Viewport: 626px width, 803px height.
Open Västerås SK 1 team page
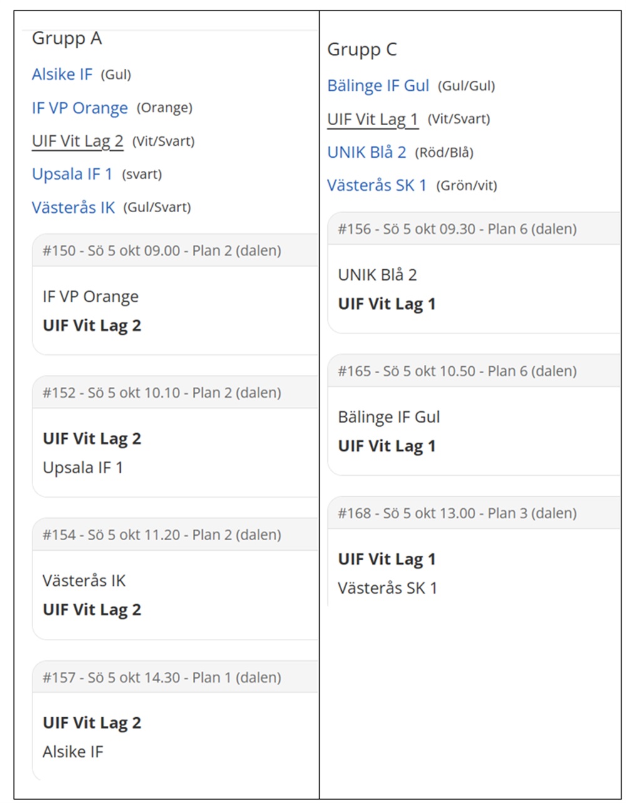(376, 185)
